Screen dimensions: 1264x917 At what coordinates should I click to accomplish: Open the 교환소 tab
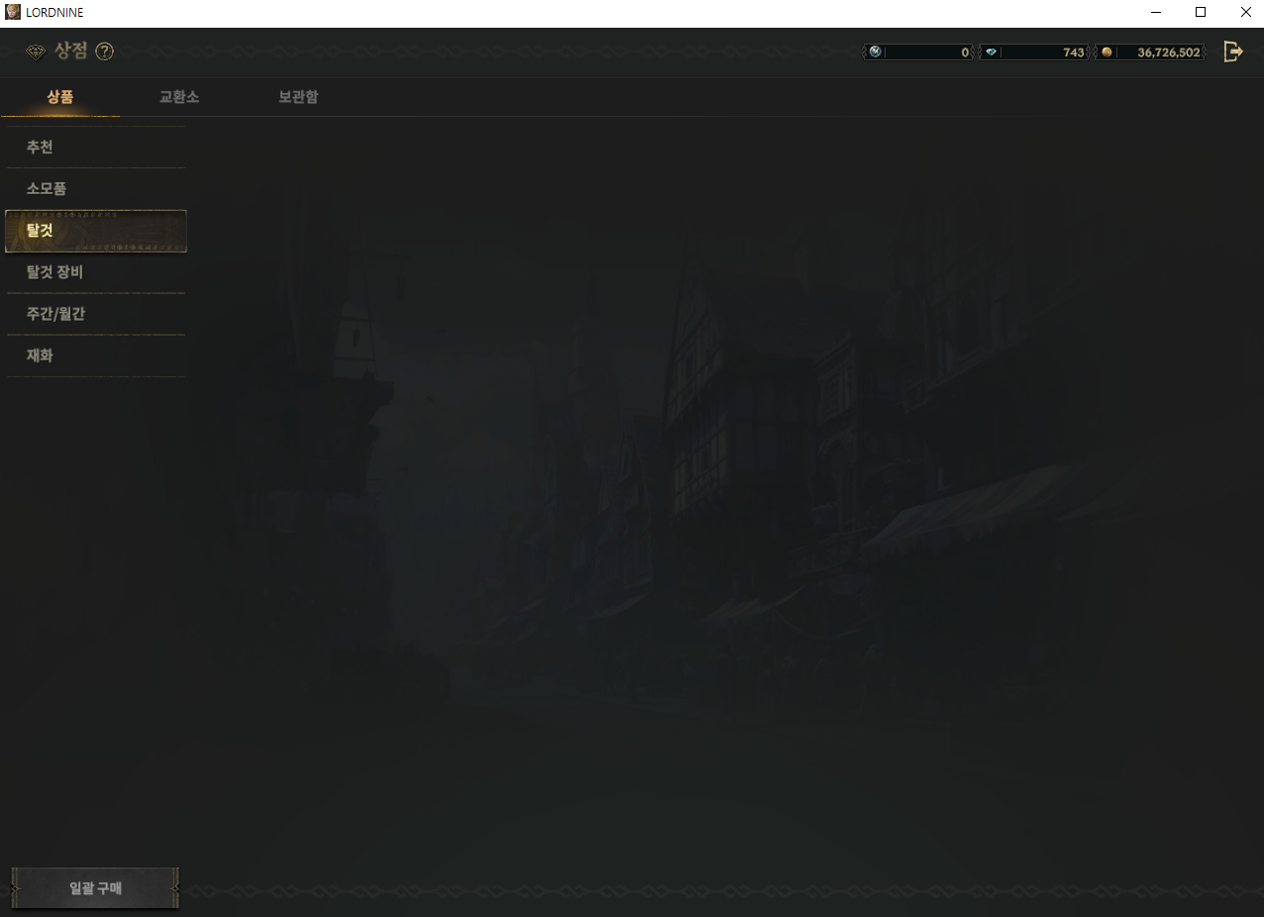(179, 97)
